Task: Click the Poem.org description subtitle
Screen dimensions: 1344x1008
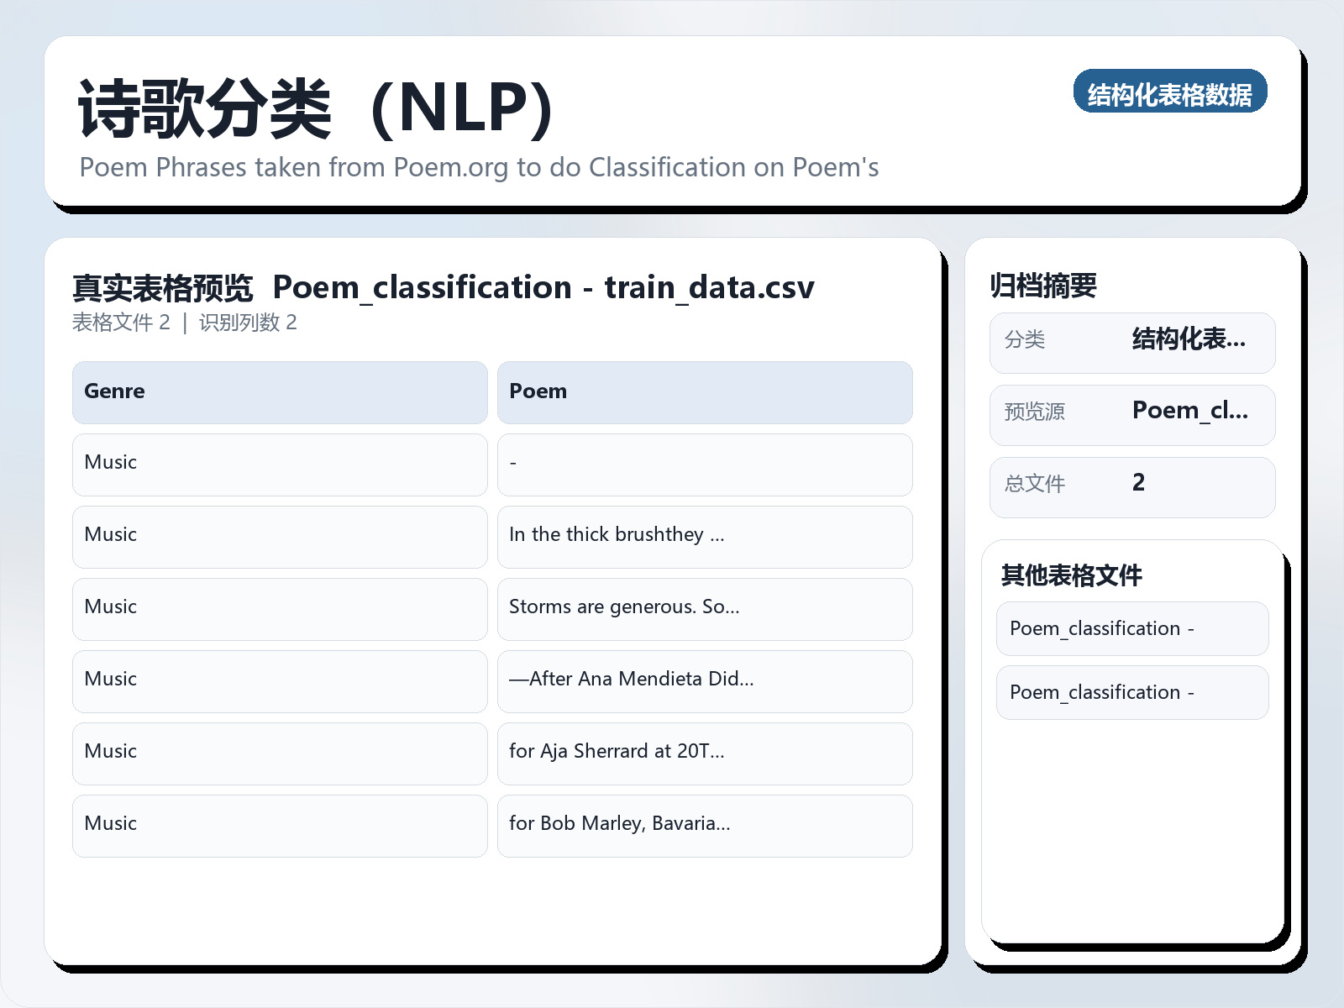Action: [479, 167]
